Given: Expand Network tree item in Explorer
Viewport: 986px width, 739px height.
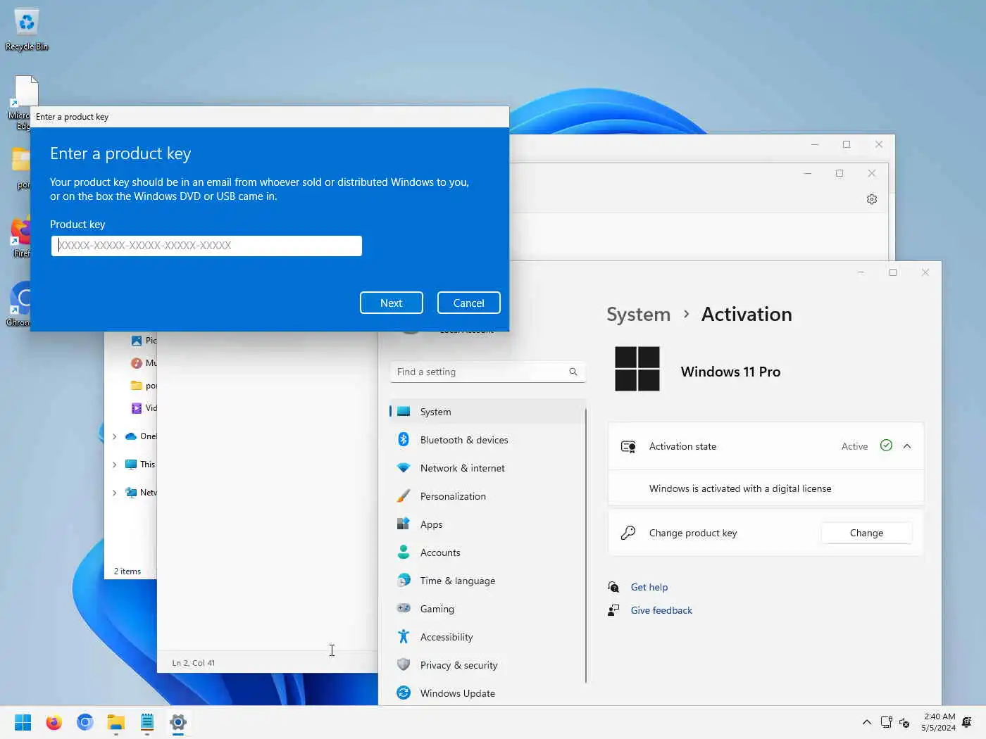Looking at the screenshot, I should click(x=115, y=493).
